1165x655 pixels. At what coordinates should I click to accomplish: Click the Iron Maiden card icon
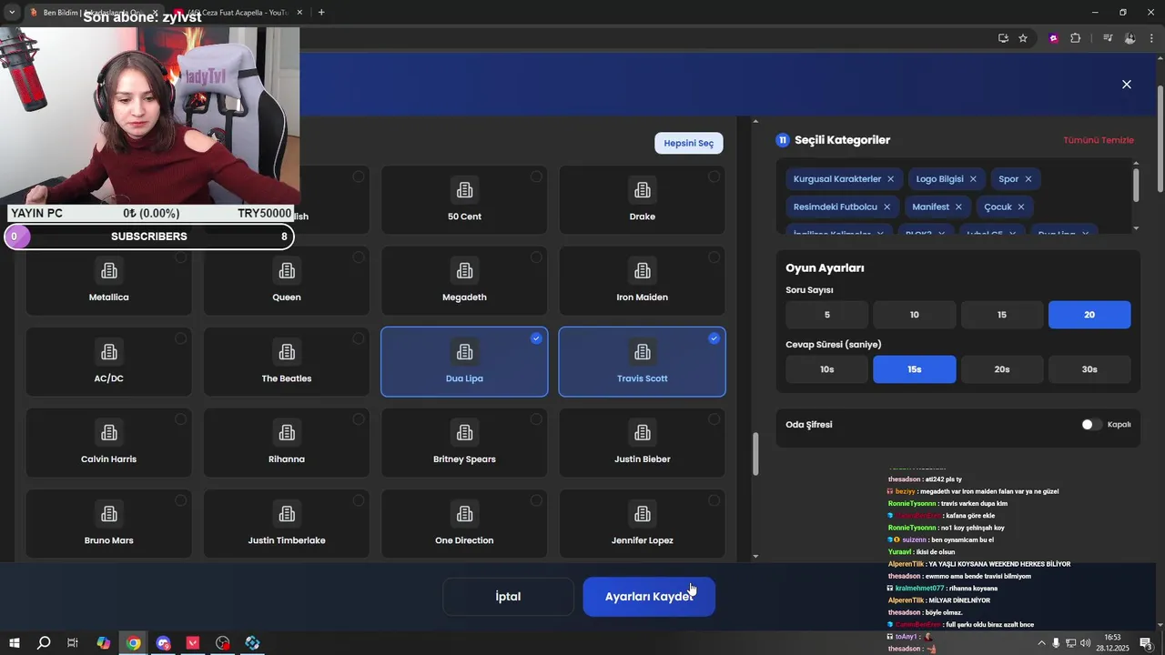[x=643, y=271]
